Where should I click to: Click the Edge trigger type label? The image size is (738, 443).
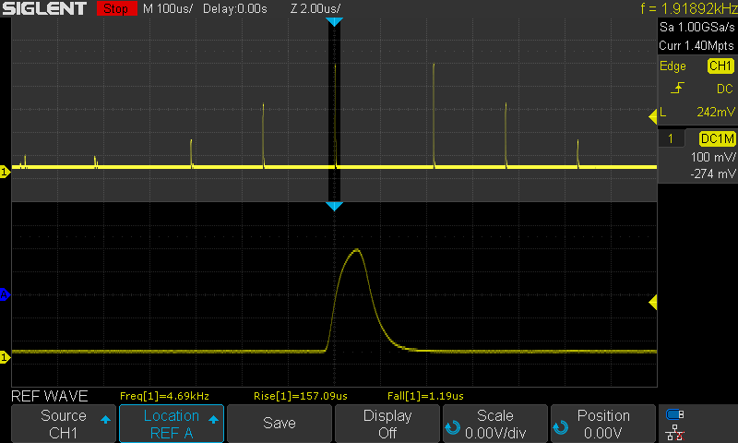(673, 66)
